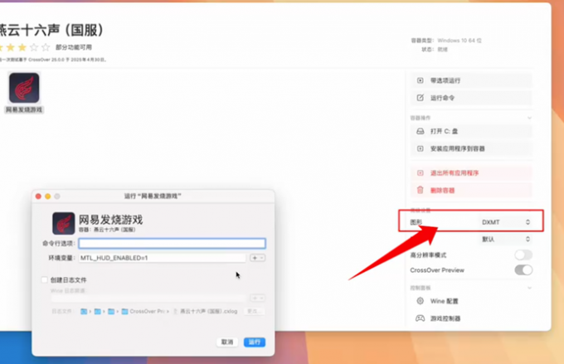Click the 游戏控制器 gamepad icon
Image resolution: width=564 pixels, height=364 pixels.
(420, 318)
